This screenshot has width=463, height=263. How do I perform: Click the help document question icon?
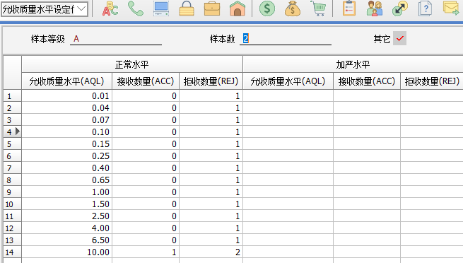click(x=426, y=8)
